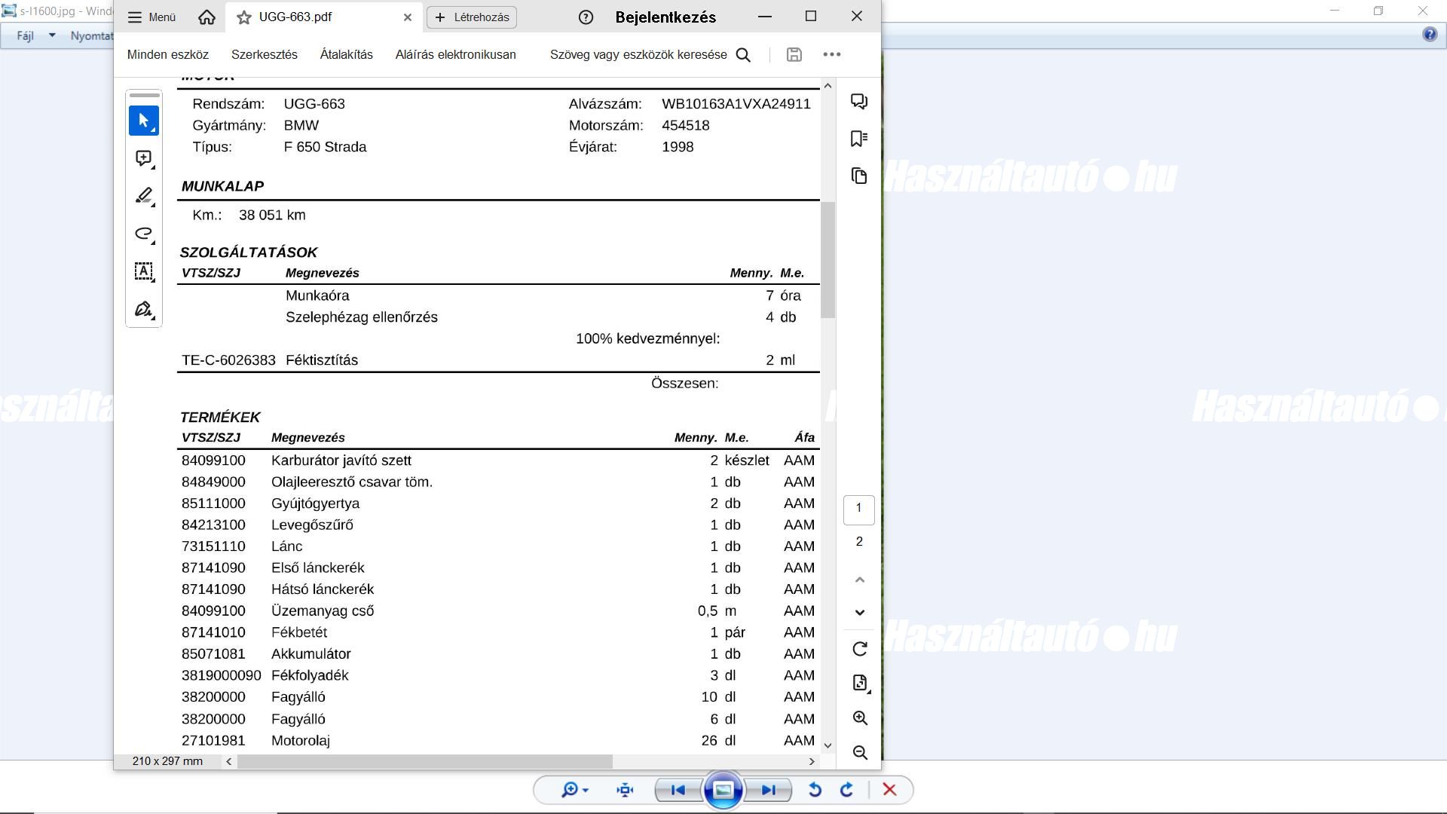The image size is (1447, 814).
Task: Click the 210 x 297 mm page size label
Action: click(167, 761)
